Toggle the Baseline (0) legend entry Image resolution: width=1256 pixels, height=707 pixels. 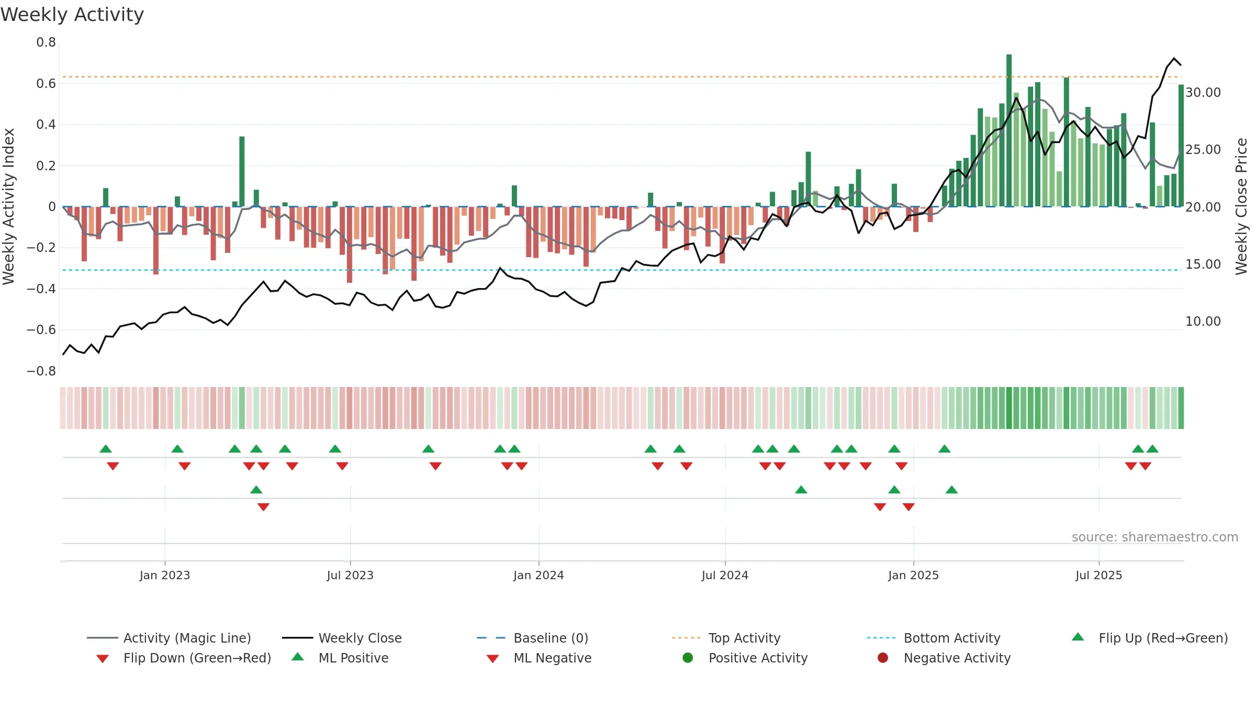click(x=533, y=638)
